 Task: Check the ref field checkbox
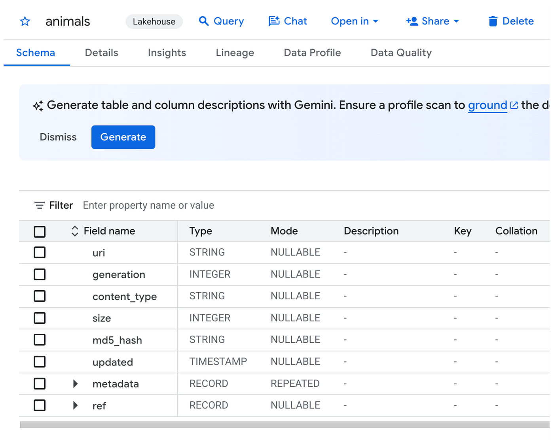coord(40,405)
